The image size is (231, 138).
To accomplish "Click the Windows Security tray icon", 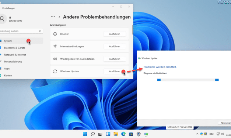I will point(202,134).
